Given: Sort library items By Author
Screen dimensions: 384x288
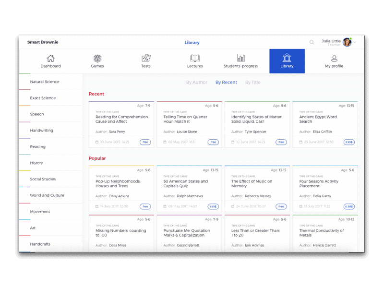Looking at the screenshot, I should click(x=197, y=82).
